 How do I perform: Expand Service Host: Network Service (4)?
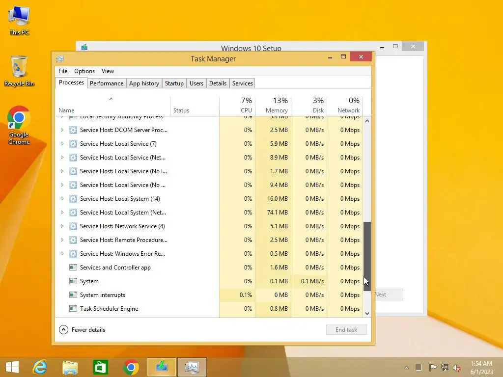[x=62, y=226]
